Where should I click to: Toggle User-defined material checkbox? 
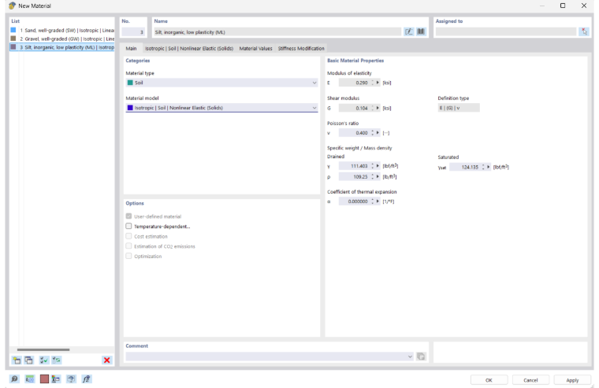coord(128,216)
